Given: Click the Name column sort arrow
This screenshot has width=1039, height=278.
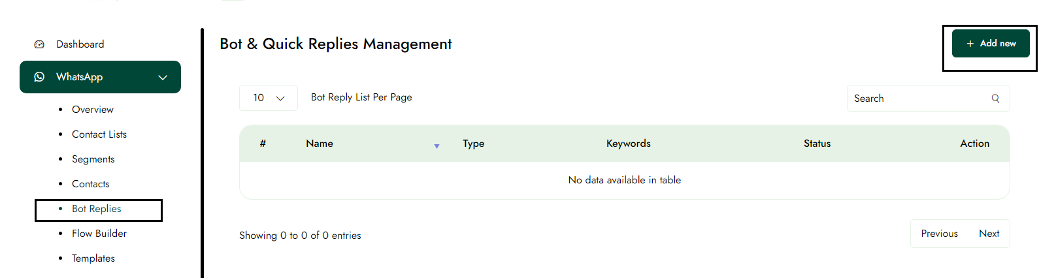Looking at the screenshot, I should click(437, 146).
